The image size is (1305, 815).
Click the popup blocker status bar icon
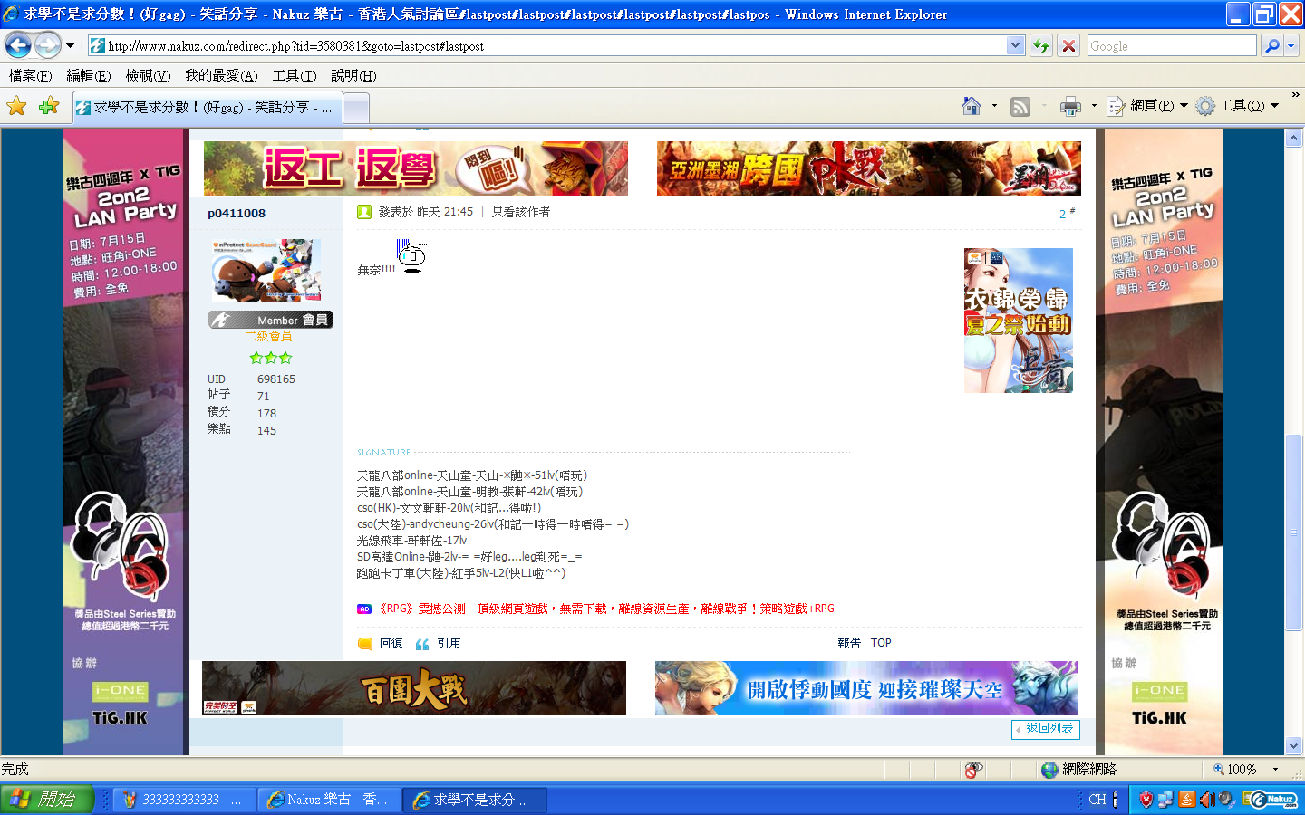coord(974,770)
